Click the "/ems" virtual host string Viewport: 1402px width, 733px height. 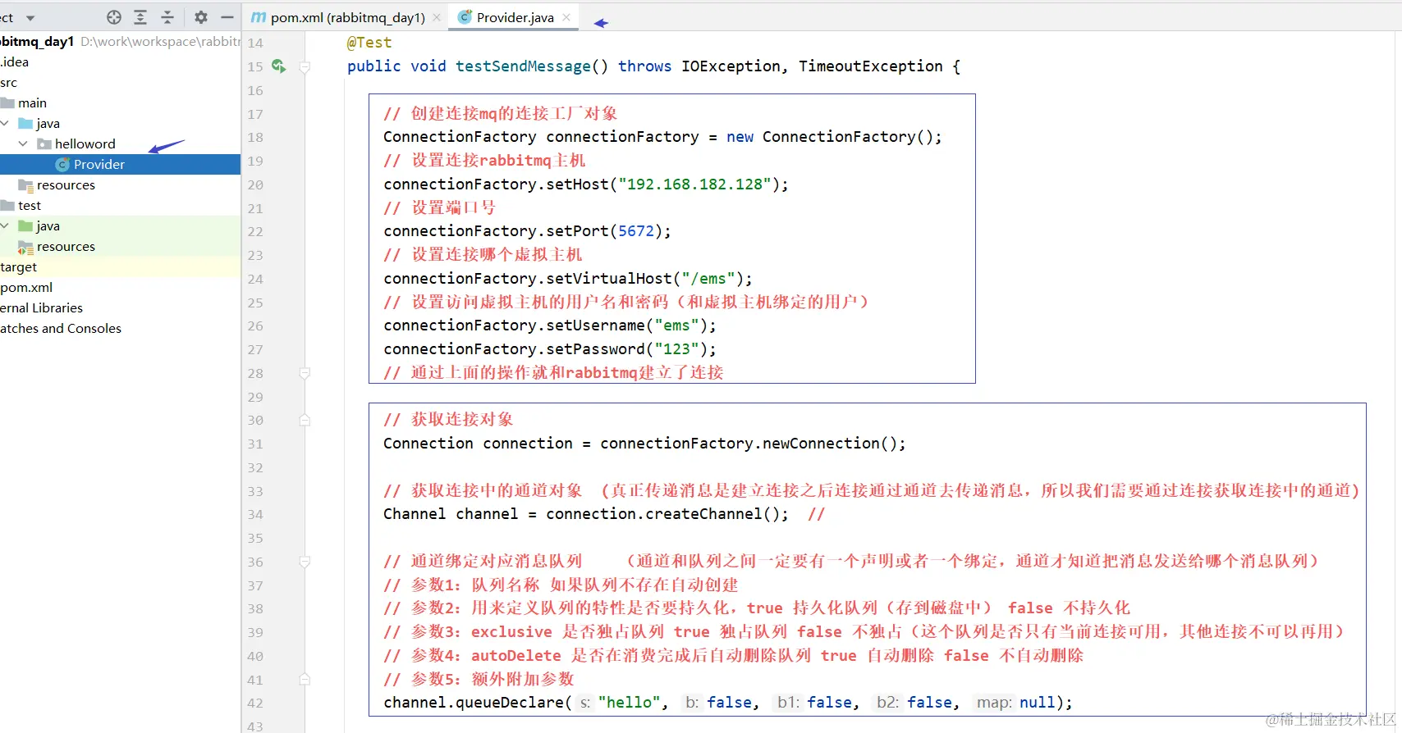(x=708, y=278)
